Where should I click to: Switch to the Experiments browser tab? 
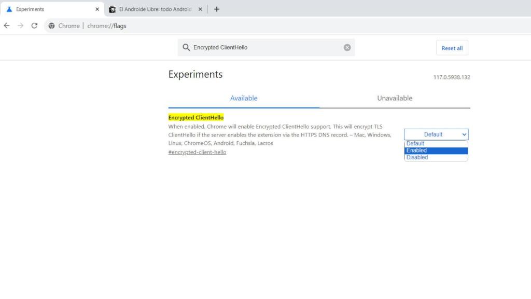coord(52,9)
